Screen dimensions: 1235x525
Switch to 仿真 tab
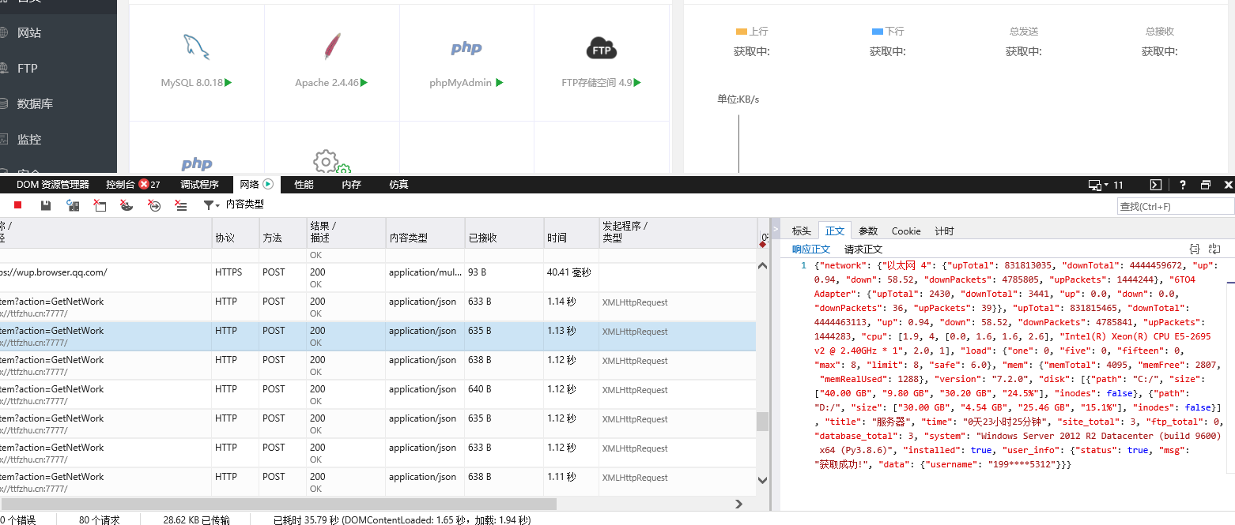(x=398, y=185)
